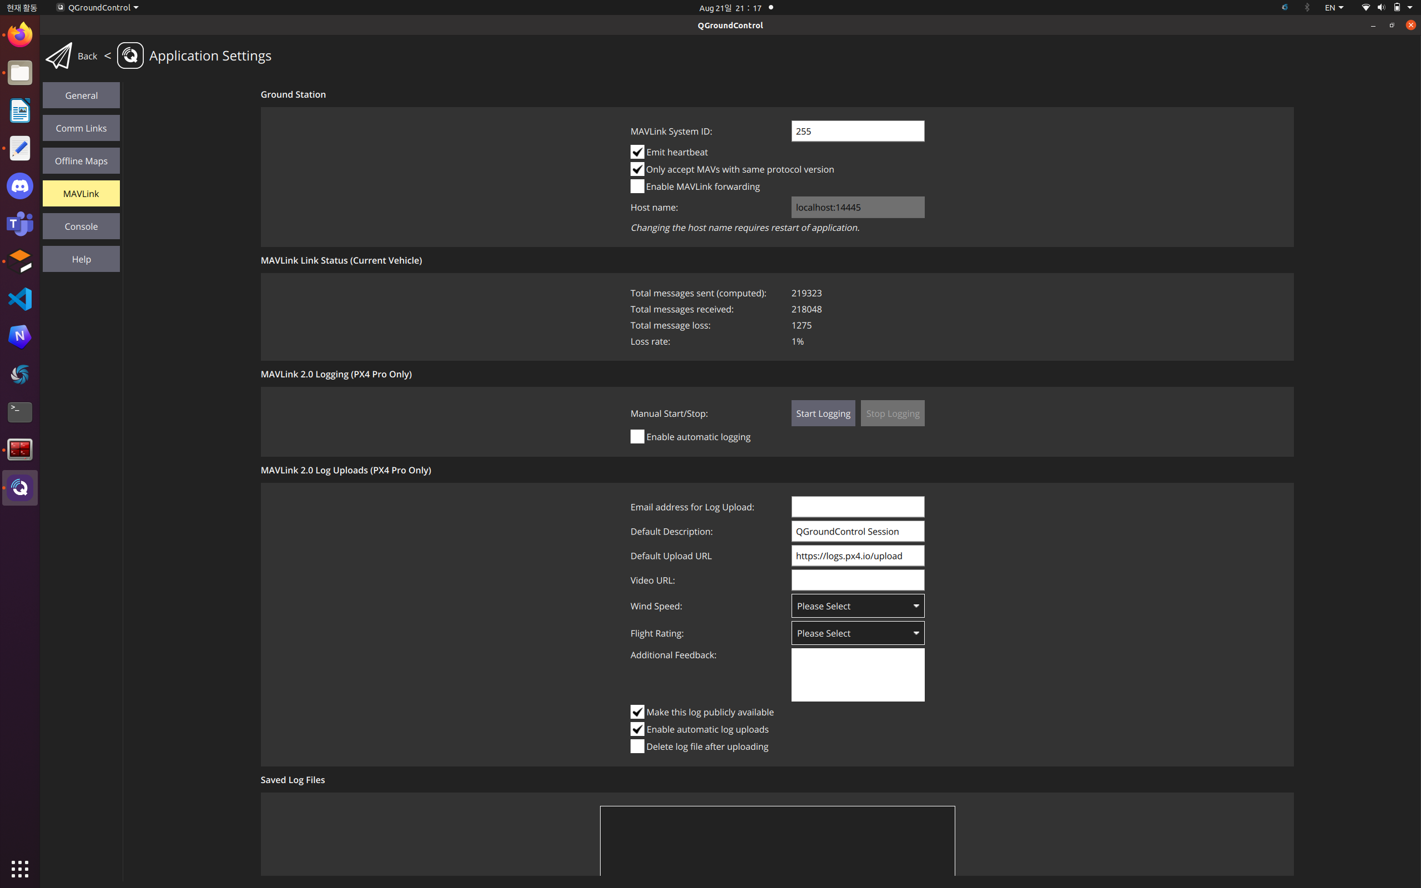Click the Bluetooth icon in top bar
1421x888 pixels.
tap(1307, 8)
